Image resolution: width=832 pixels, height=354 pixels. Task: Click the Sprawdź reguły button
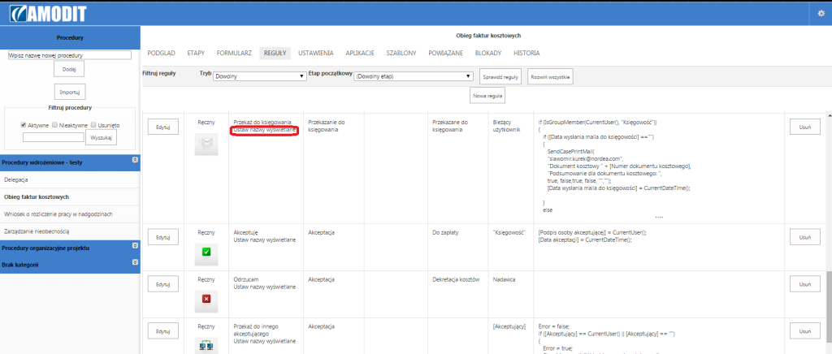(x=500, y=77)
